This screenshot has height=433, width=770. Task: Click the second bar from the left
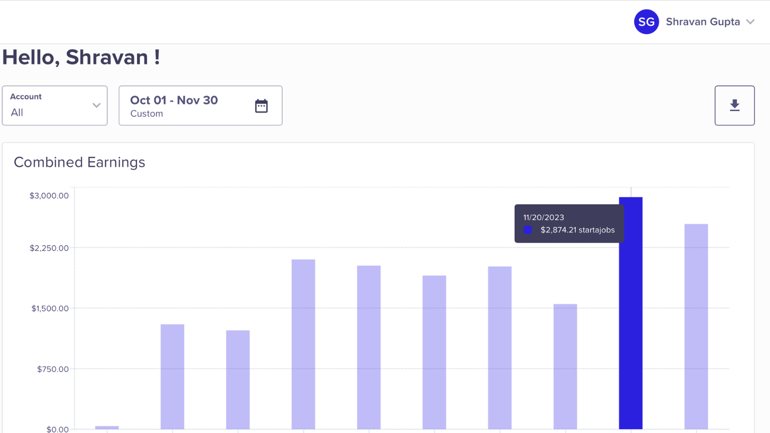tap(172, 376)
